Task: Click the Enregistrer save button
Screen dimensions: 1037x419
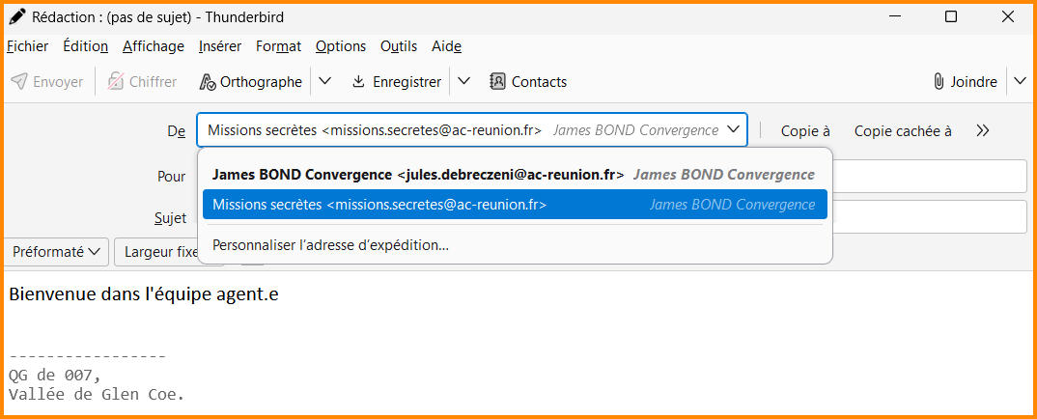Action: 396,82
